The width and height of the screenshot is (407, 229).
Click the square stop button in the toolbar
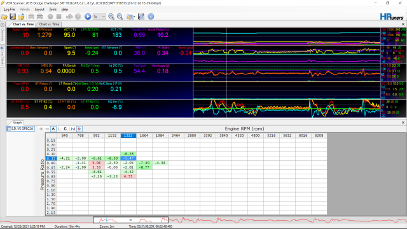click(x=59, y=17)
